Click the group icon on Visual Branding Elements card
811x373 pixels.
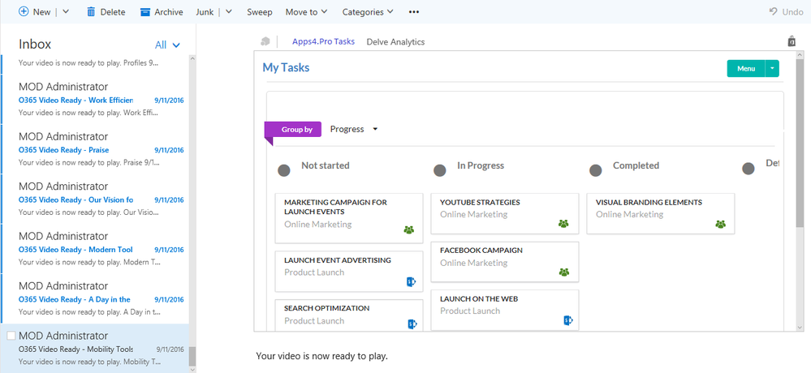(720, 224)
